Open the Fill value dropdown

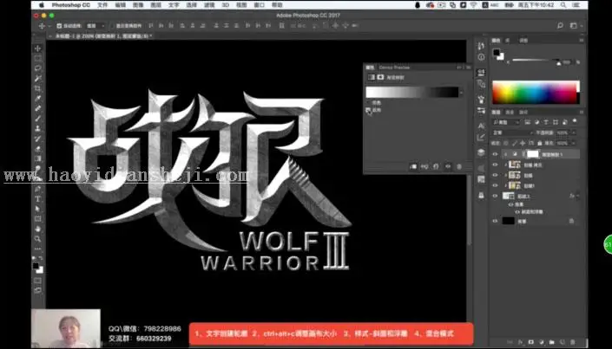click(x=573, y=144)
